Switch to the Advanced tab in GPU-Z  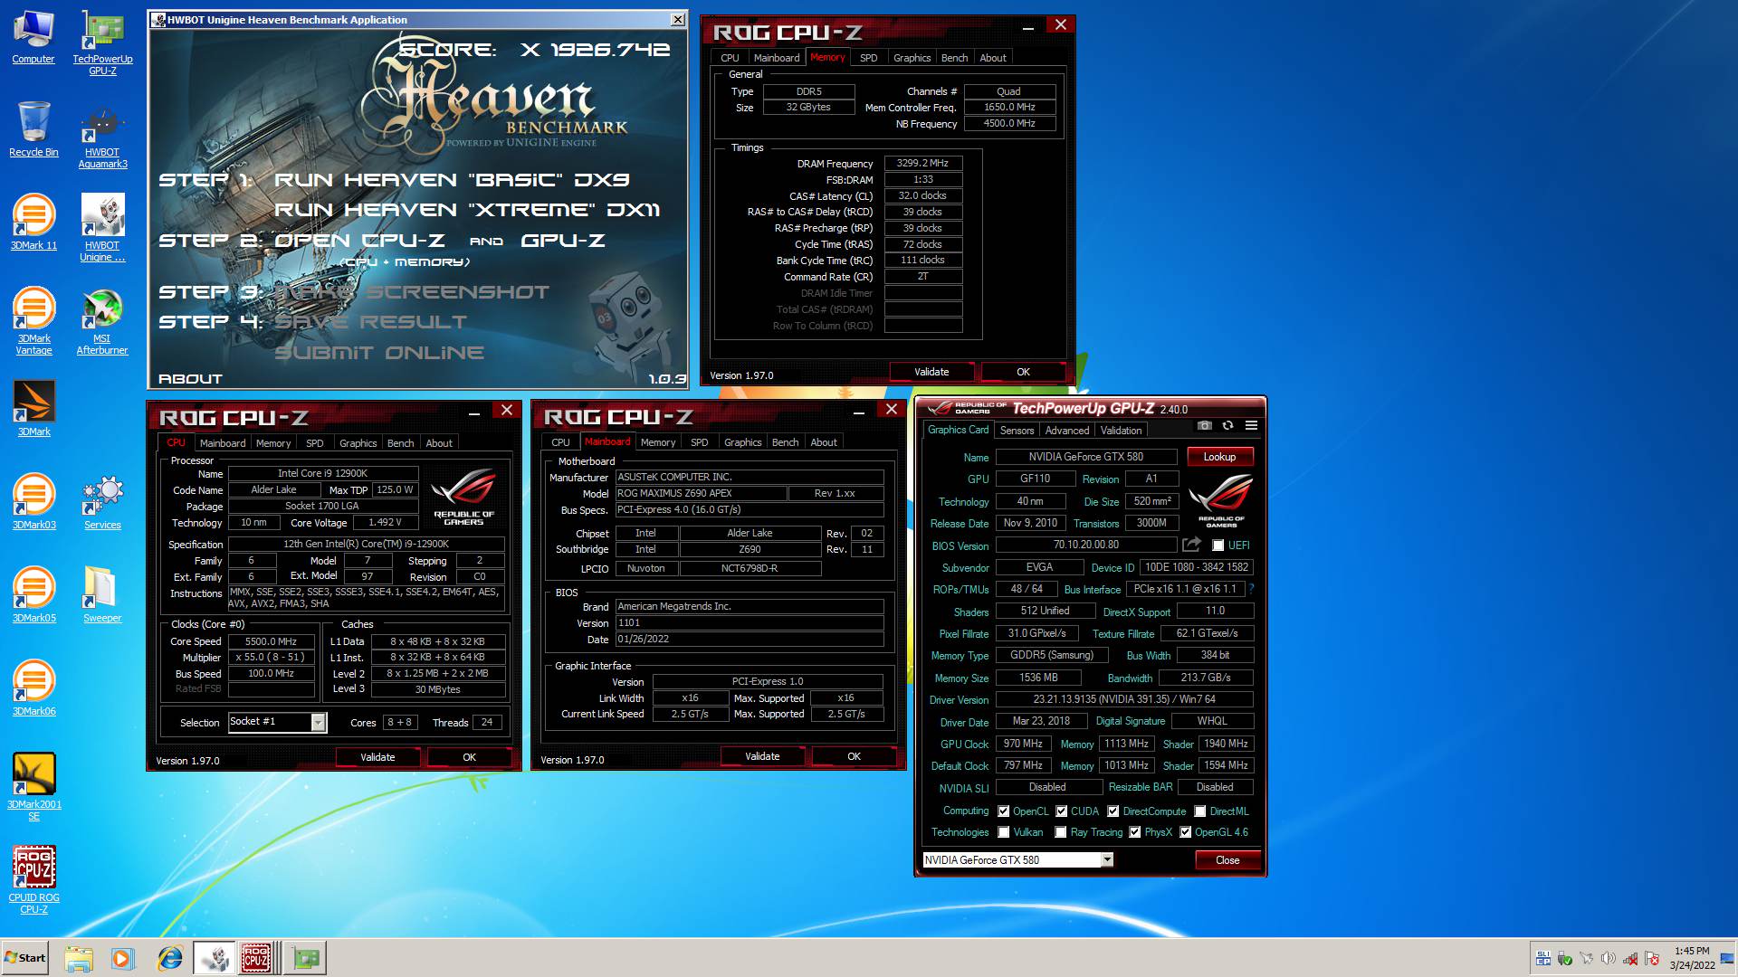click(1067, 431)
